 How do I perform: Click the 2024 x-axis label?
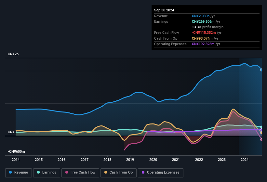245,160
